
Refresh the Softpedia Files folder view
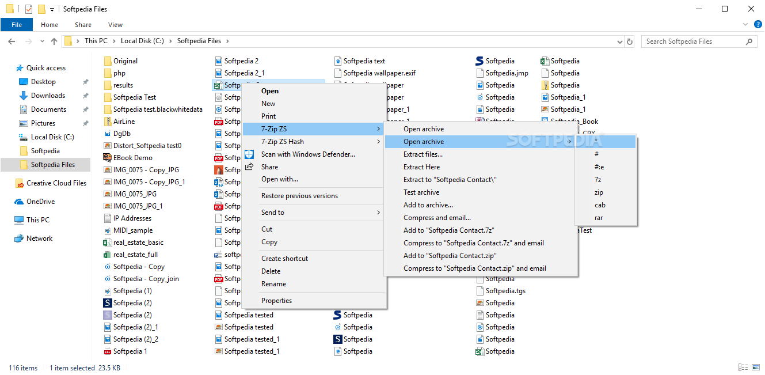point(630,41)
